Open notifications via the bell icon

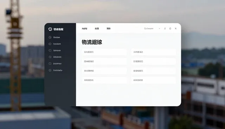tap(170, 28)
